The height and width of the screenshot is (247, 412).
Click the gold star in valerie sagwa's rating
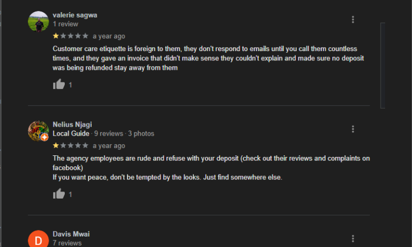pyautogui.click(x=55, y=36)
